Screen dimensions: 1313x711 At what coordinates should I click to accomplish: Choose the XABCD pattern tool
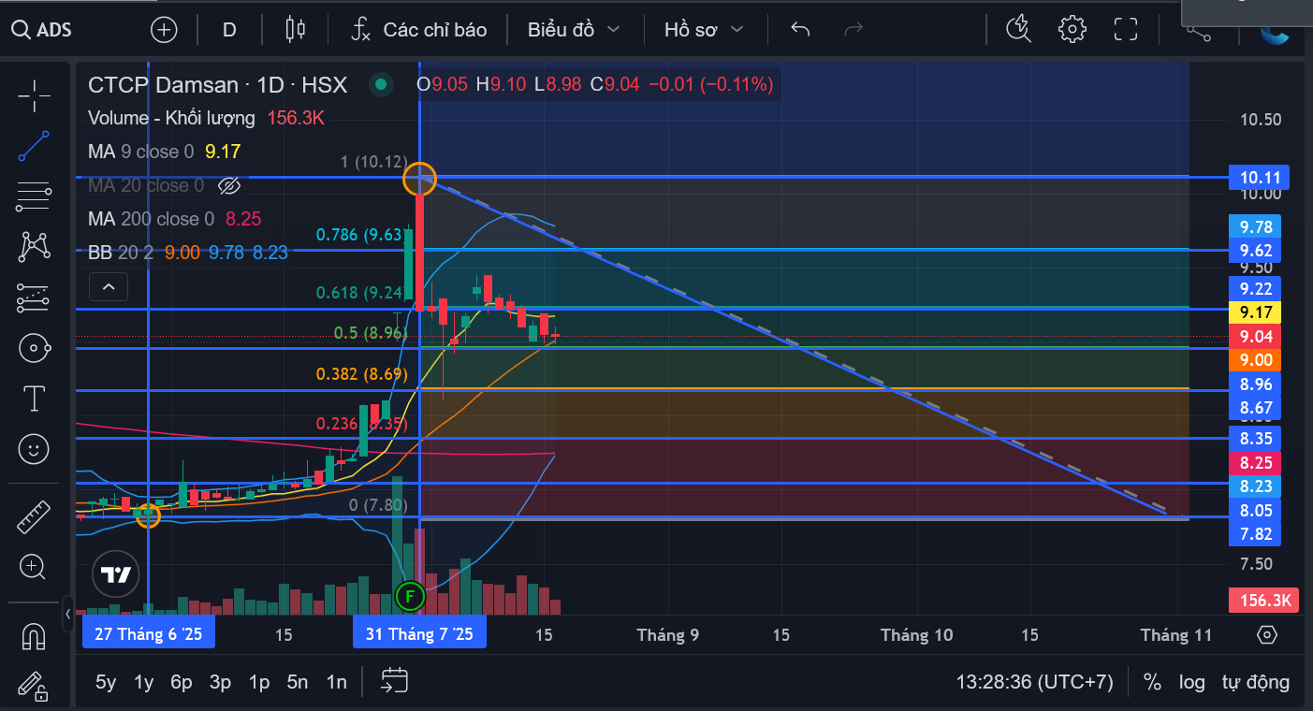coord(35,247)
